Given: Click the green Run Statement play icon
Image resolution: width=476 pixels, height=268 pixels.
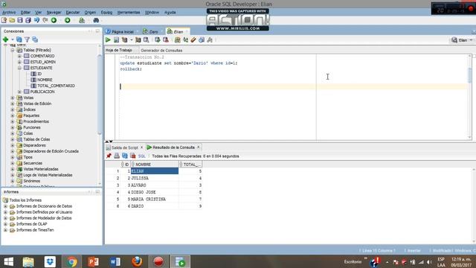Looking at the screenshot, I should point(108,39).
